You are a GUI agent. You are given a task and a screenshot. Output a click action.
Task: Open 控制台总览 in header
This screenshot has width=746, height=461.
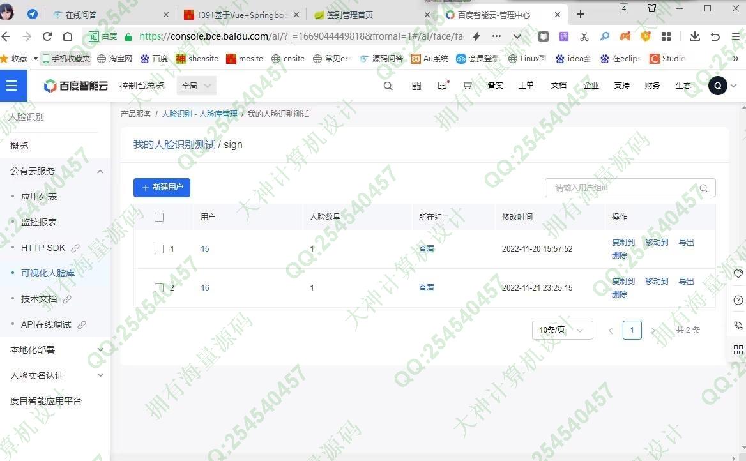[x=142, y=86]
